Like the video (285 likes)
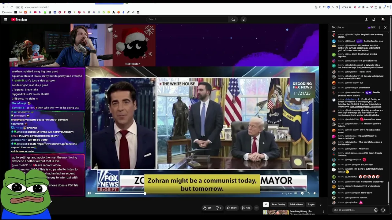 click(207, 208)
